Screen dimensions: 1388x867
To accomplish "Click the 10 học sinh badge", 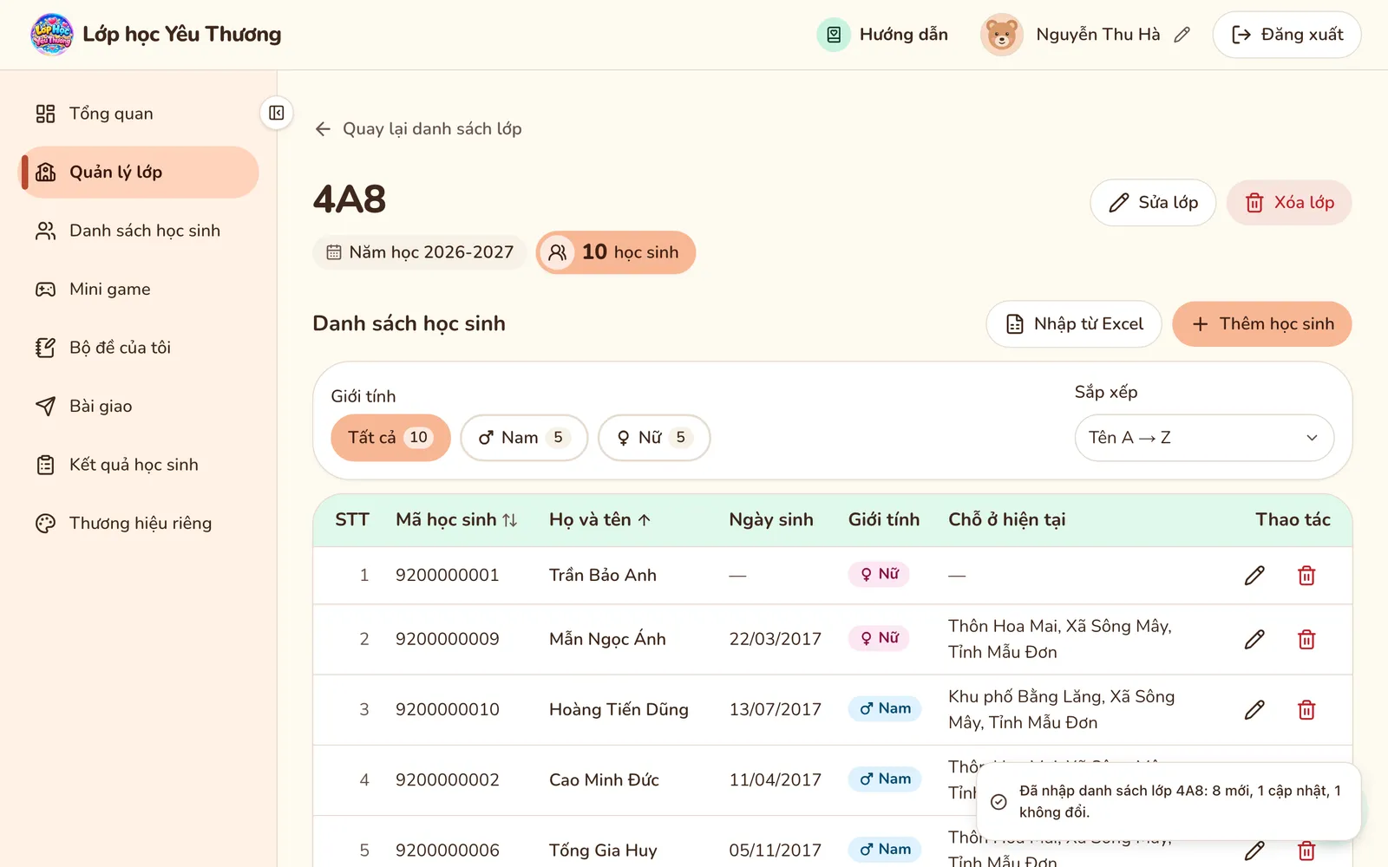I will (x=616, y=252).
